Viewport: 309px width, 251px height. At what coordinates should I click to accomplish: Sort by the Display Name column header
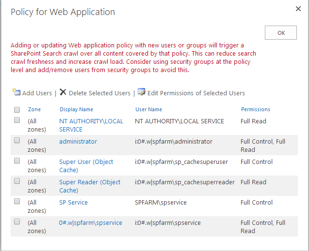point(76,110)
